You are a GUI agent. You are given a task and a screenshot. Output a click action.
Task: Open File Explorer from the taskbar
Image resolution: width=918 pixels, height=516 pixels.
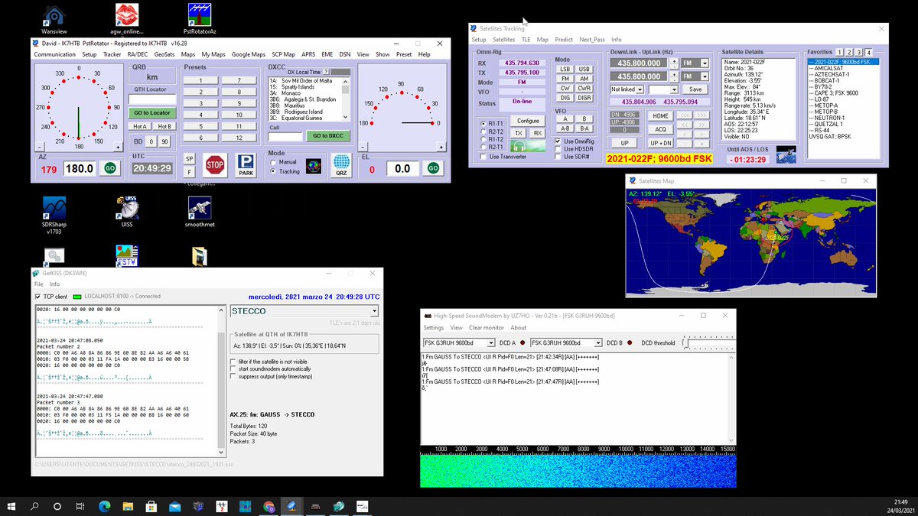128,506
